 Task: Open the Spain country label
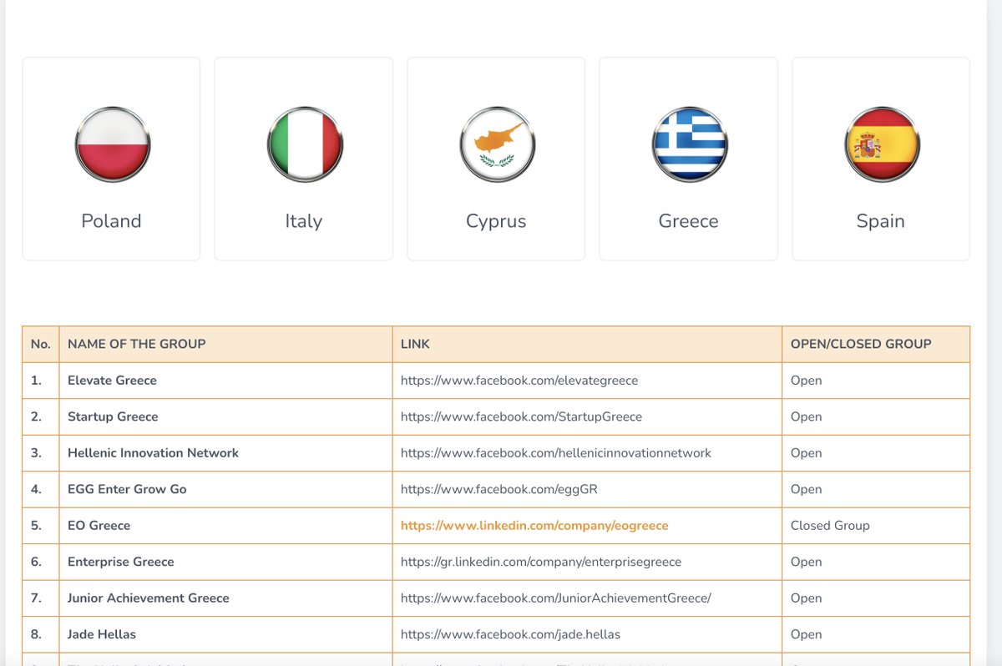[x=880, y=222]
